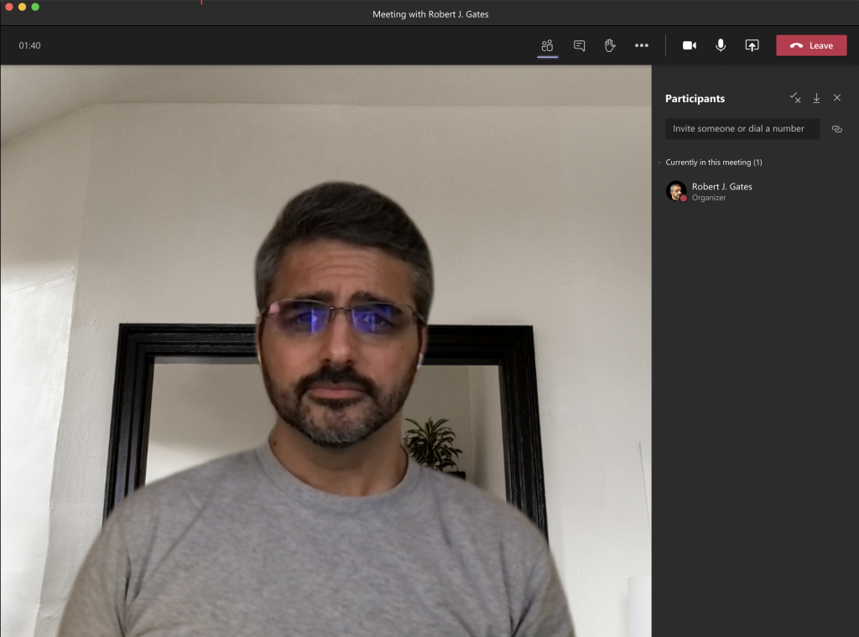Screen dimensions: 859x637
Task: Click the Participants panel heading
Action: click(695, 99)
